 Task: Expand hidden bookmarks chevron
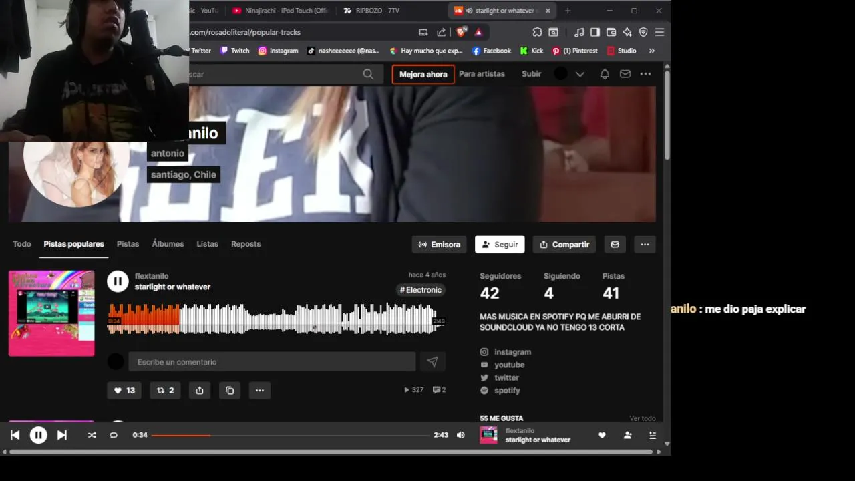point(651,51)
